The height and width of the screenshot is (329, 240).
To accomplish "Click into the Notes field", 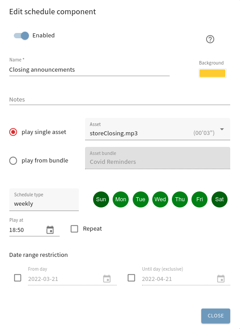I will click(120, 99).
